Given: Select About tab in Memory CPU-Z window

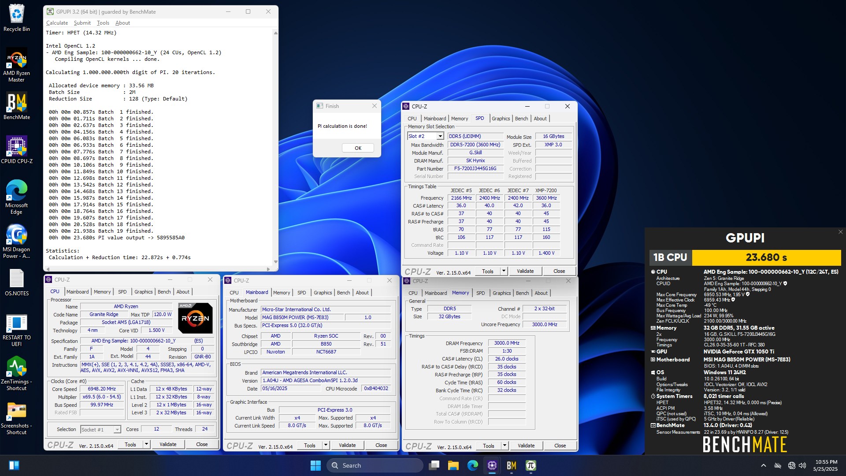Looking at the screenshot, I should (541, 293).
